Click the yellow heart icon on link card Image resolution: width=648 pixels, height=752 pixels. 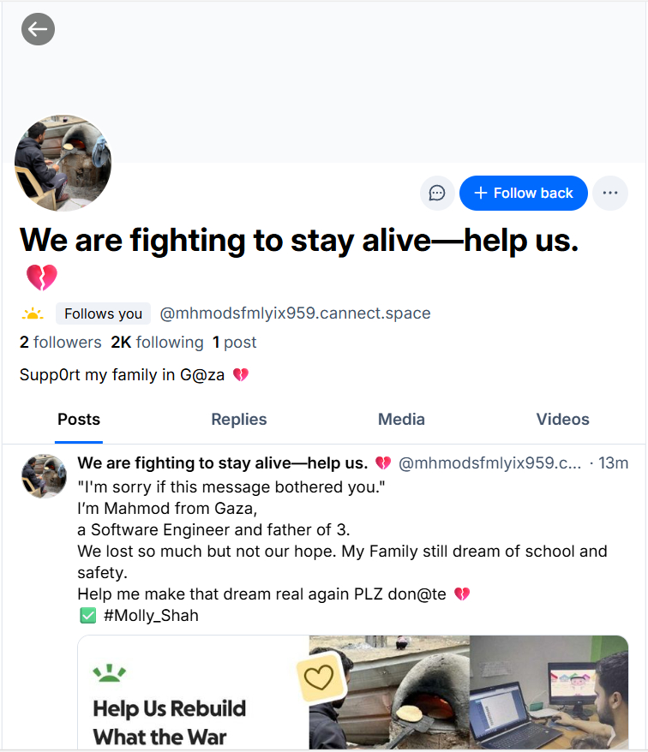319,678
